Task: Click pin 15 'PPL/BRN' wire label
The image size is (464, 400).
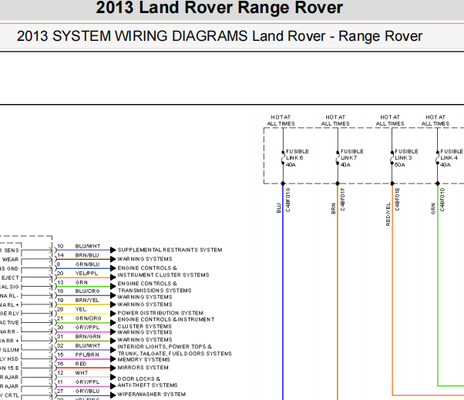Action: (x=87, y=355)
